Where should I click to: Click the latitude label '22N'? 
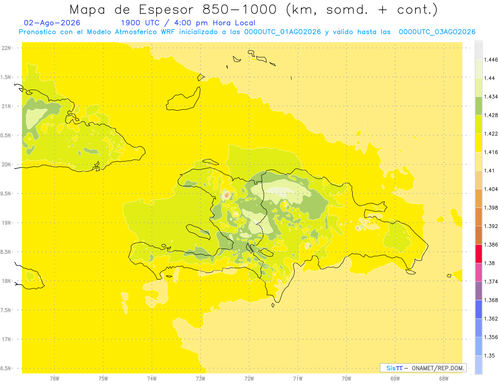tap(7, 48)
